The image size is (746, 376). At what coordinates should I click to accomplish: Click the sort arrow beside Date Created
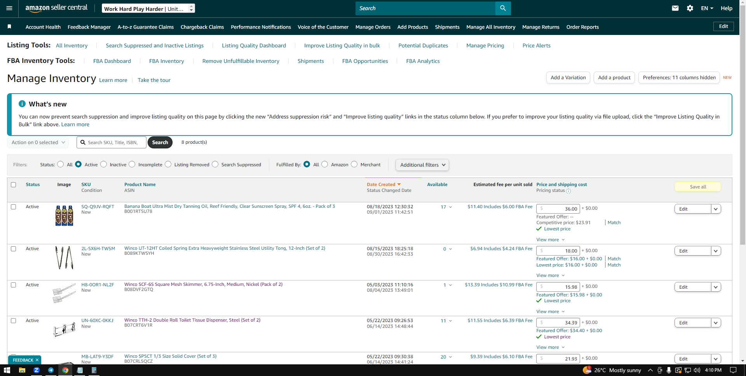coord(399,185)
